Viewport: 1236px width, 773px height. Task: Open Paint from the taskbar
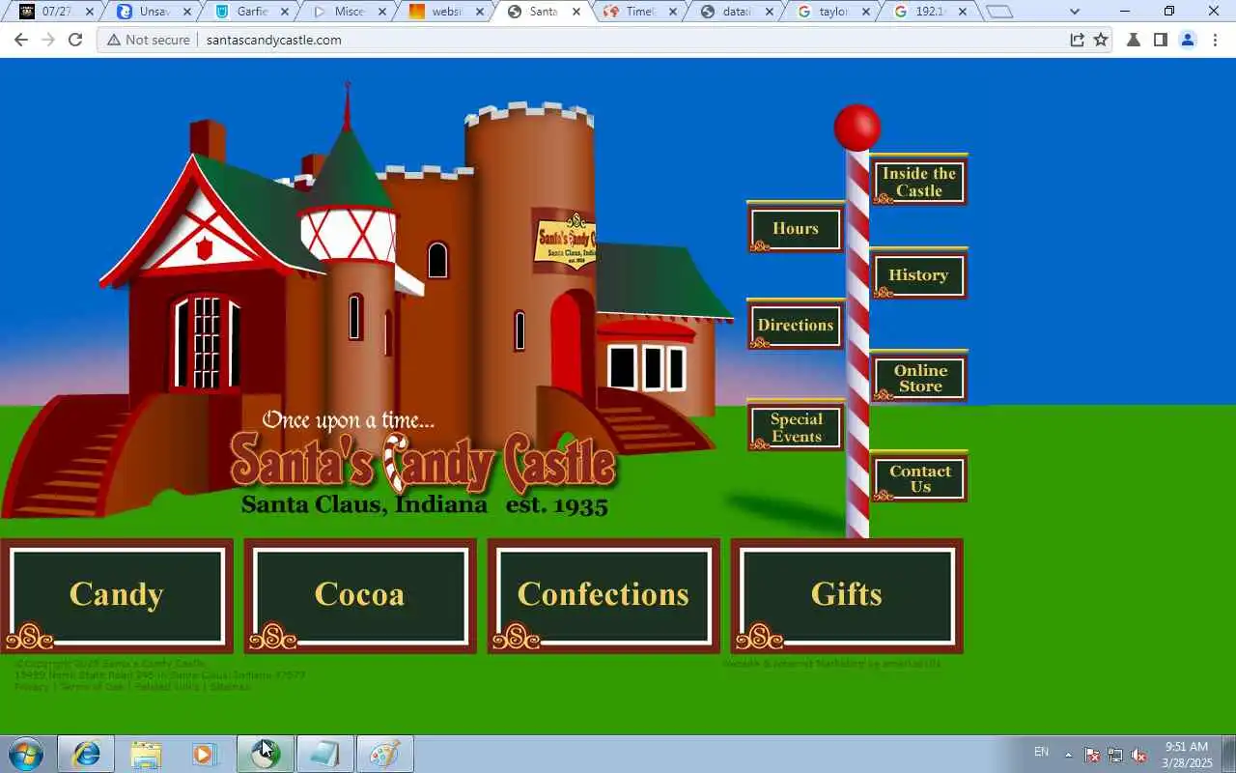[x=384, y=754]
